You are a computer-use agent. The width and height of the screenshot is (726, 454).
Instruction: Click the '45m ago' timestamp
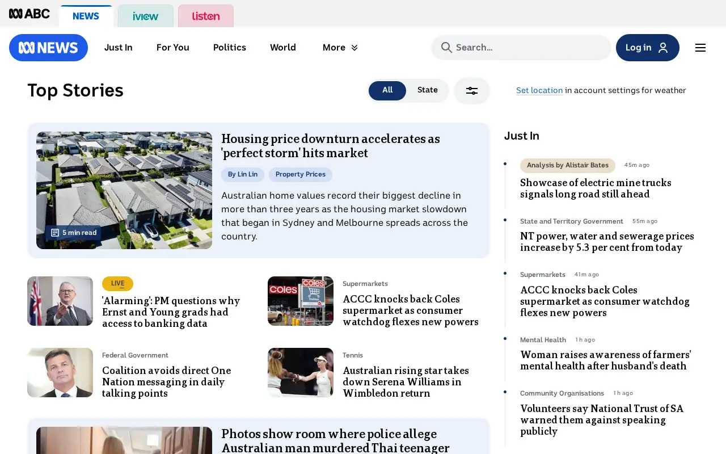[637, 165]
